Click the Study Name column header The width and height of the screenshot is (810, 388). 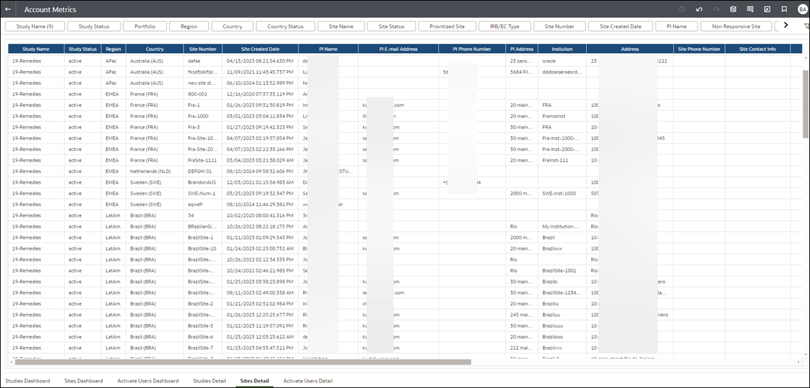pyautogui.click(x=36, y=49)
